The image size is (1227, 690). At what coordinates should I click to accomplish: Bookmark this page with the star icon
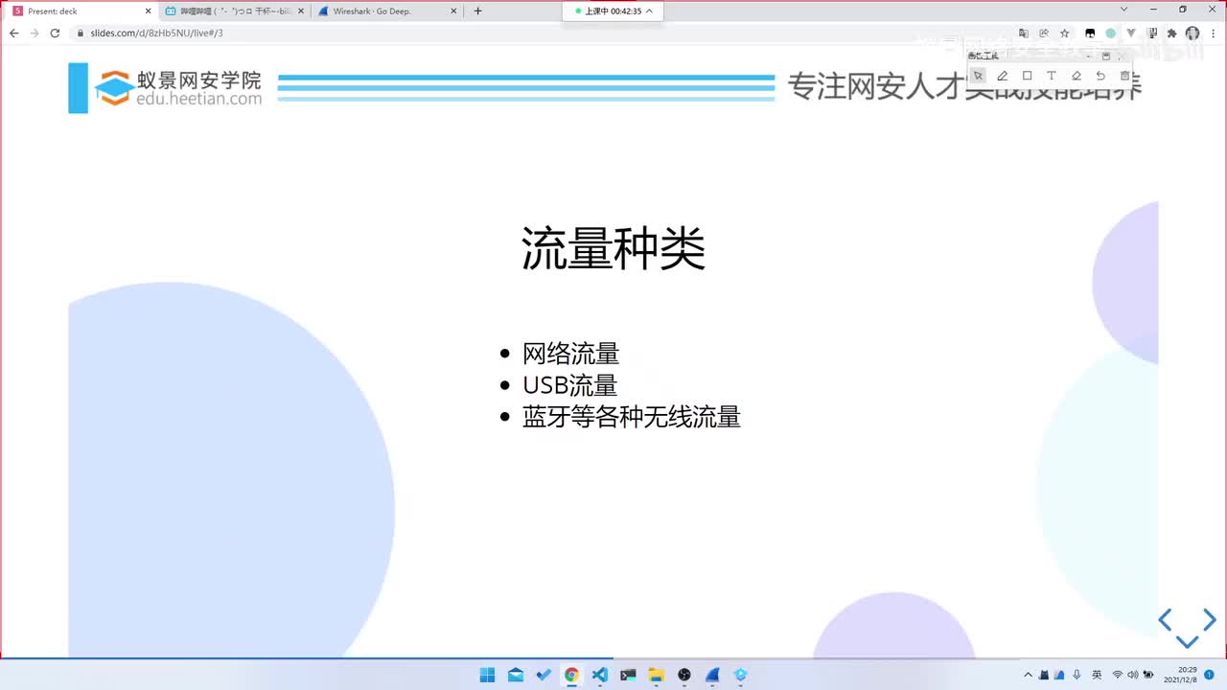tap(1064, 33)
